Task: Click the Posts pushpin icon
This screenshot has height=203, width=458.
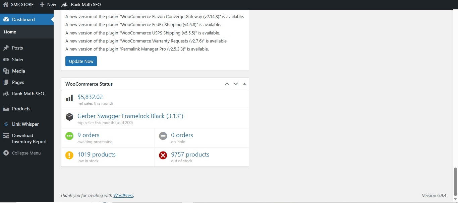Action: 6,48
